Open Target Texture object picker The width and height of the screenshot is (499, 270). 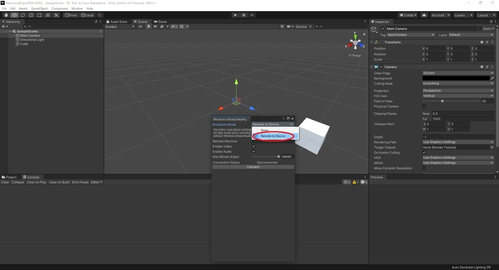pyautogui.click(x=492, y=147)
